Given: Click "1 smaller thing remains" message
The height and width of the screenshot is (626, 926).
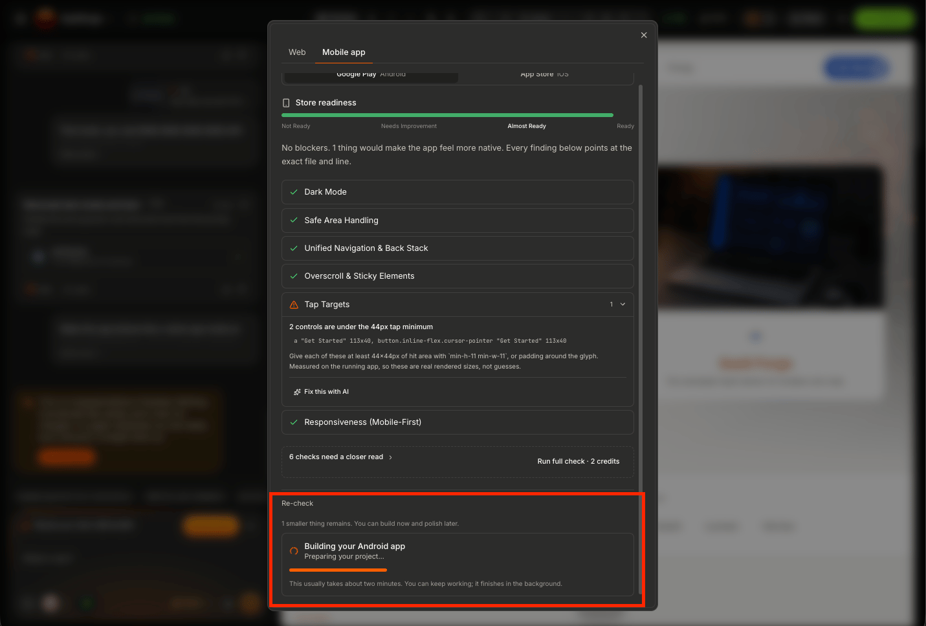Looking at the screenshot, I should [370, 524].
